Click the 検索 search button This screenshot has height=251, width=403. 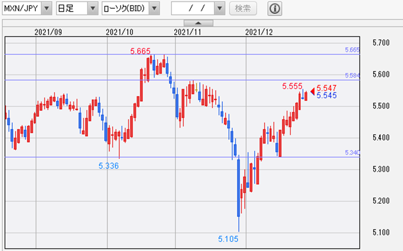click(x=243, y=9)
